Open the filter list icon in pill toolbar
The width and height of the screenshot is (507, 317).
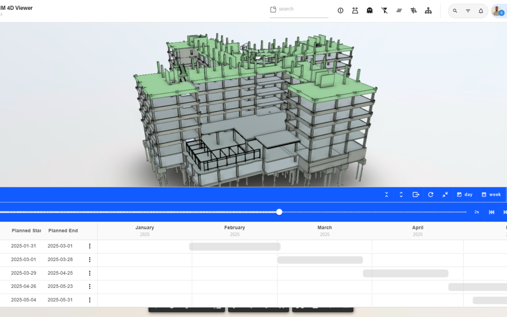(x=468, y=11)
